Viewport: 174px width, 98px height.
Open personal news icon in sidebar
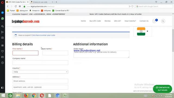point(2,57)
